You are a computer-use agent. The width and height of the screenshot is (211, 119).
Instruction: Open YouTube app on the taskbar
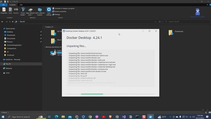pyautogui.click(x=104, y=117)
